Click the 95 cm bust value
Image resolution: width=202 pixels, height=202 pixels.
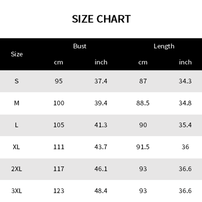point(59,81)
